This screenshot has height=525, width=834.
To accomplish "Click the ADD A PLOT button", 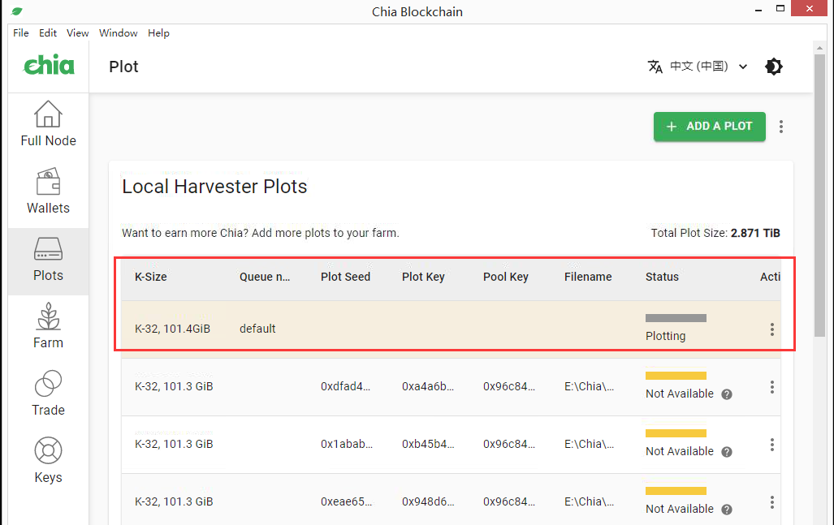I will tap(709, 127).
